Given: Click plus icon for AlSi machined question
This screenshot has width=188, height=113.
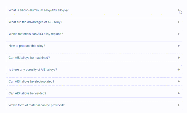Looking at the screenshot, I should (179, 58).
